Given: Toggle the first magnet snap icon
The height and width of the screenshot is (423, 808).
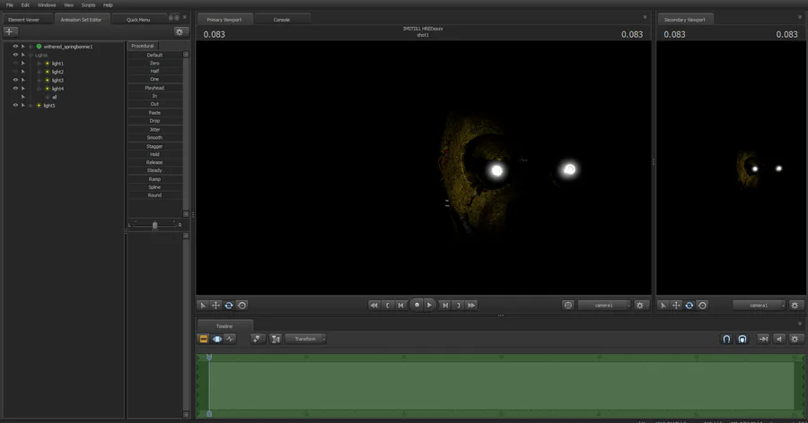Looking at the screenshot, I should pyautogui.click(x=726, y=339).
